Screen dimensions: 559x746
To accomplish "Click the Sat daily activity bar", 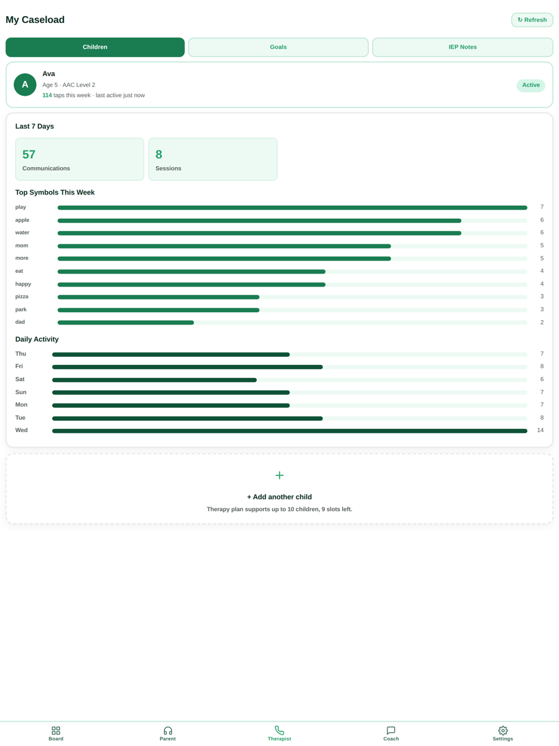I will 289,380.
